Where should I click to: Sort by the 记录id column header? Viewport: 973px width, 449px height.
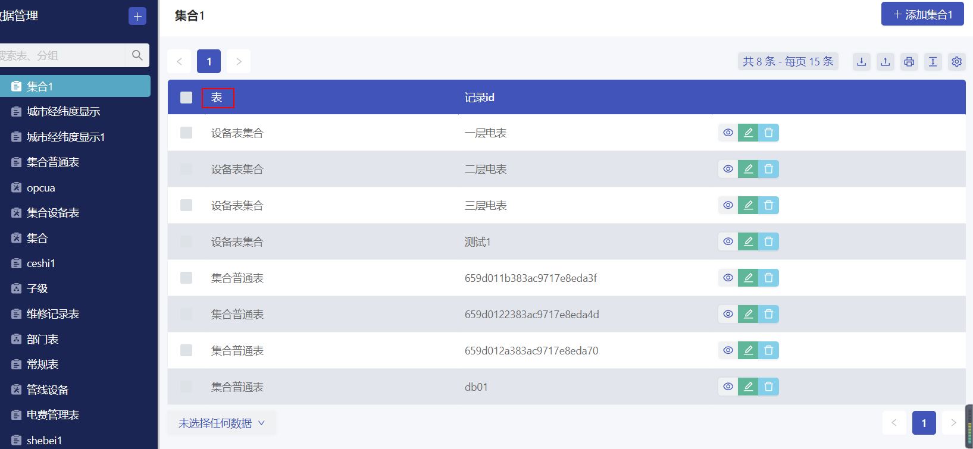point(480,98)
